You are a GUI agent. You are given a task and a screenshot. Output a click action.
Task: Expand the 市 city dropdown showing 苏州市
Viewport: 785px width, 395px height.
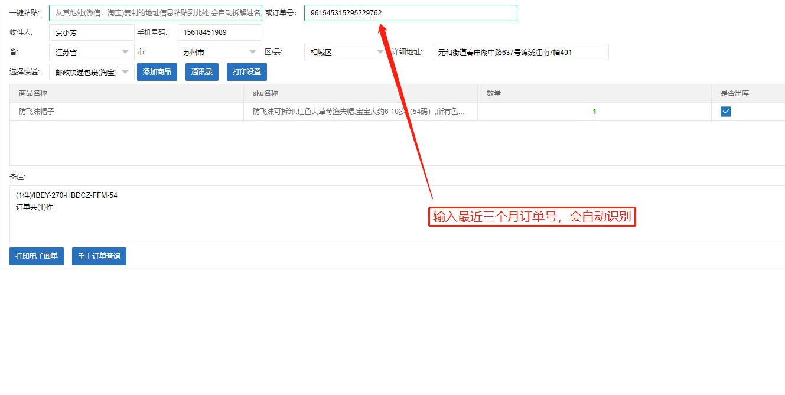pyautogui.click(x=219, y=52)
